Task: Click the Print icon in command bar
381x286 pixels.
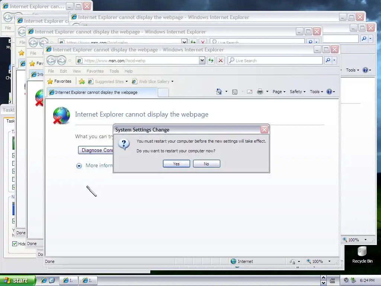Action: pos(260,92)
